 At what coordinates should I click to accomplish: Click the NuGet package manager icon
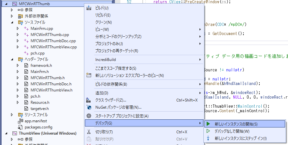pyautogui.click(x=89, y=107)
